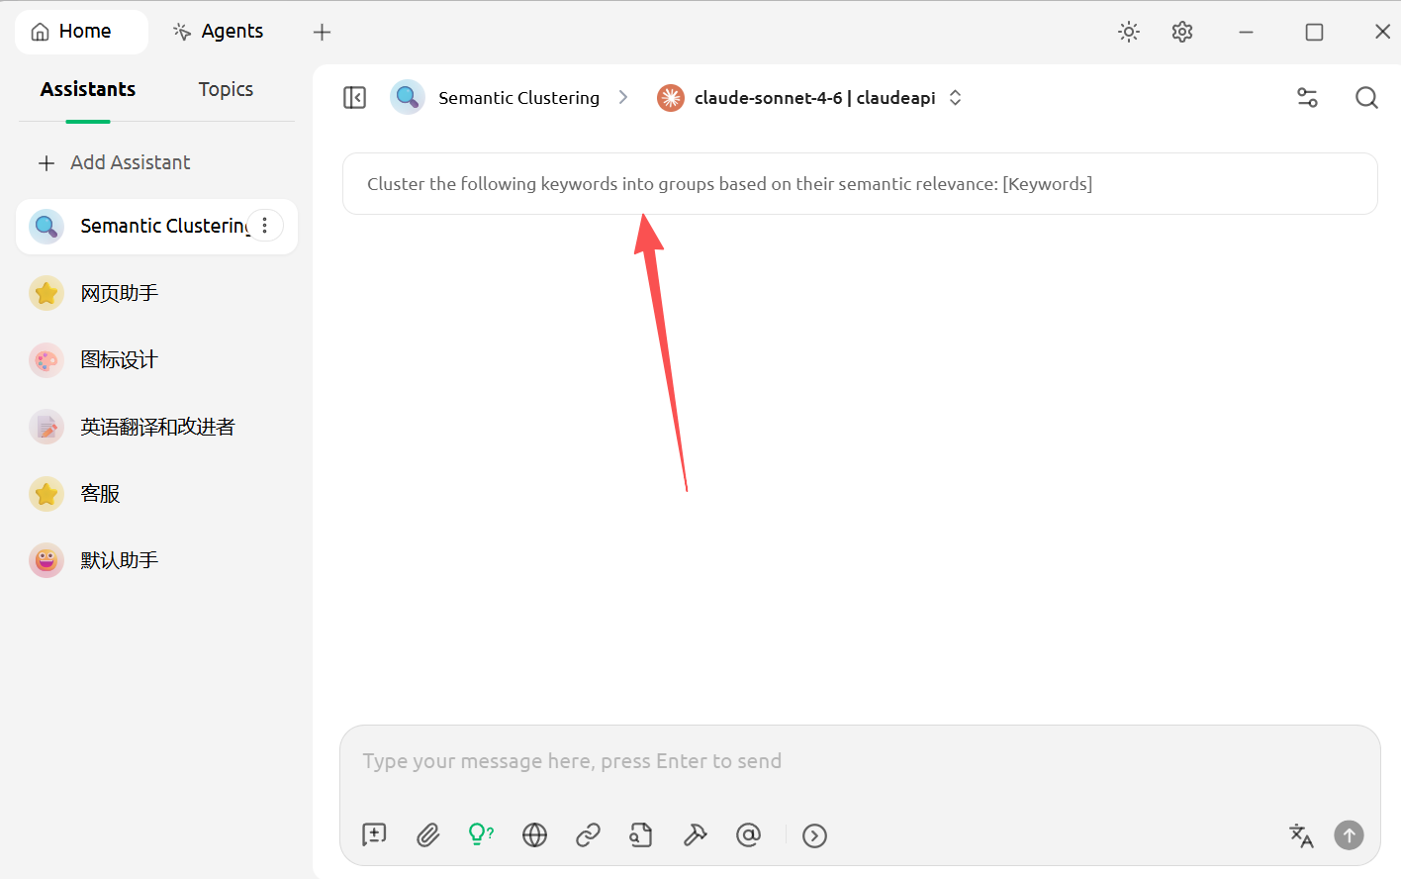
Task: Click Add Assistant
Action: [114, 162]
